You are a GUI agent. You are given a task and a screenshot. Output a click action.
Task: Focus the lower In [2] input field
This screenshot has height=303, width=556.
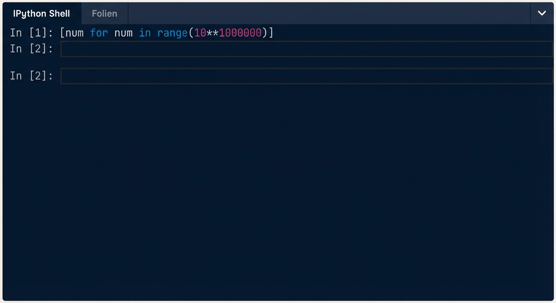point(306,76)
